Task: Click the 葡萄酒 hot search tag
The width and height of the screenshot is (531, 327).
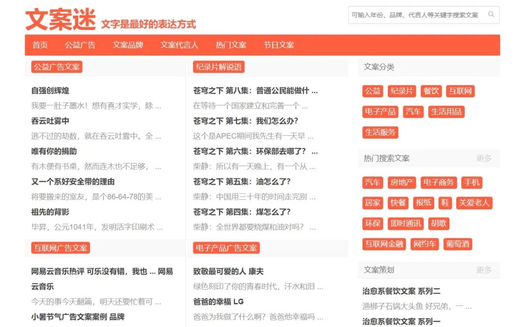Action: point(457,244)
